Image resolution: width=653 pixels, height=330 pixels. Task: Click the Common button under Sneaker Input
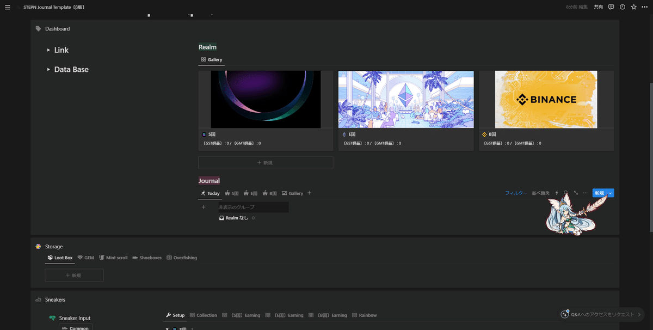click(x=76, y=328)
